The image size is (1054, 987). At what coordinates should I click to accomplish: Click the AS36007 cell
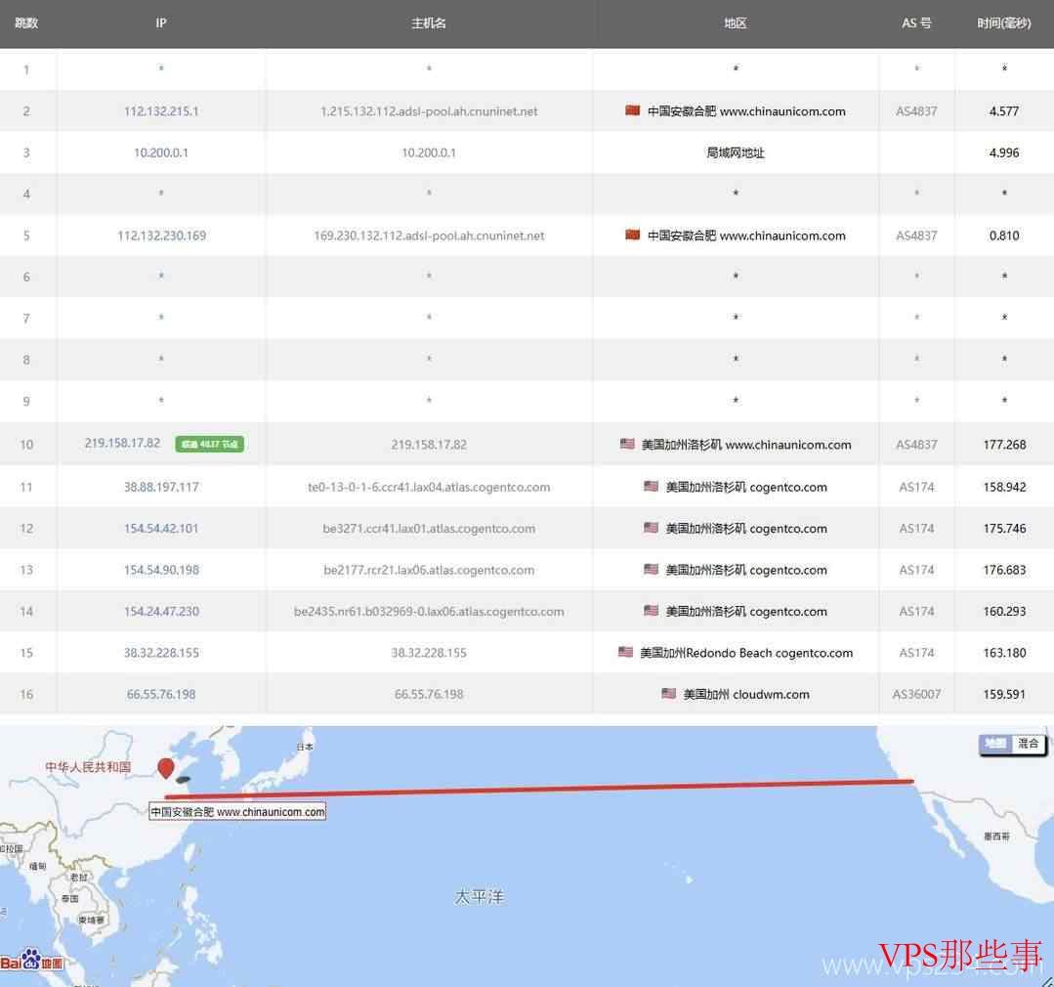(916, 694)
